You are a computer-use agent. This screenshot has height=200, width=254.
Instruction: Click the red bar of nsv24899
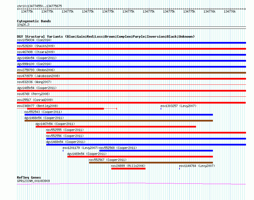pyautogui.click(x=128, y=169)
